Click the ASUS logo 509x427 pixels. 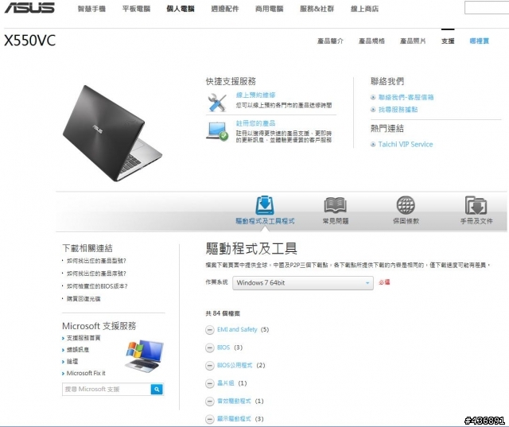[29, 8]
